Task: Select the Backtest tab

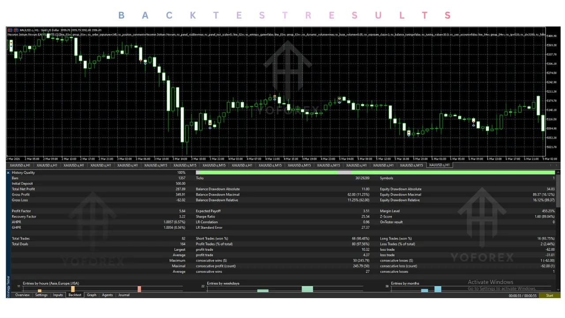Action: pyautogui.click(x=75, y=295)
